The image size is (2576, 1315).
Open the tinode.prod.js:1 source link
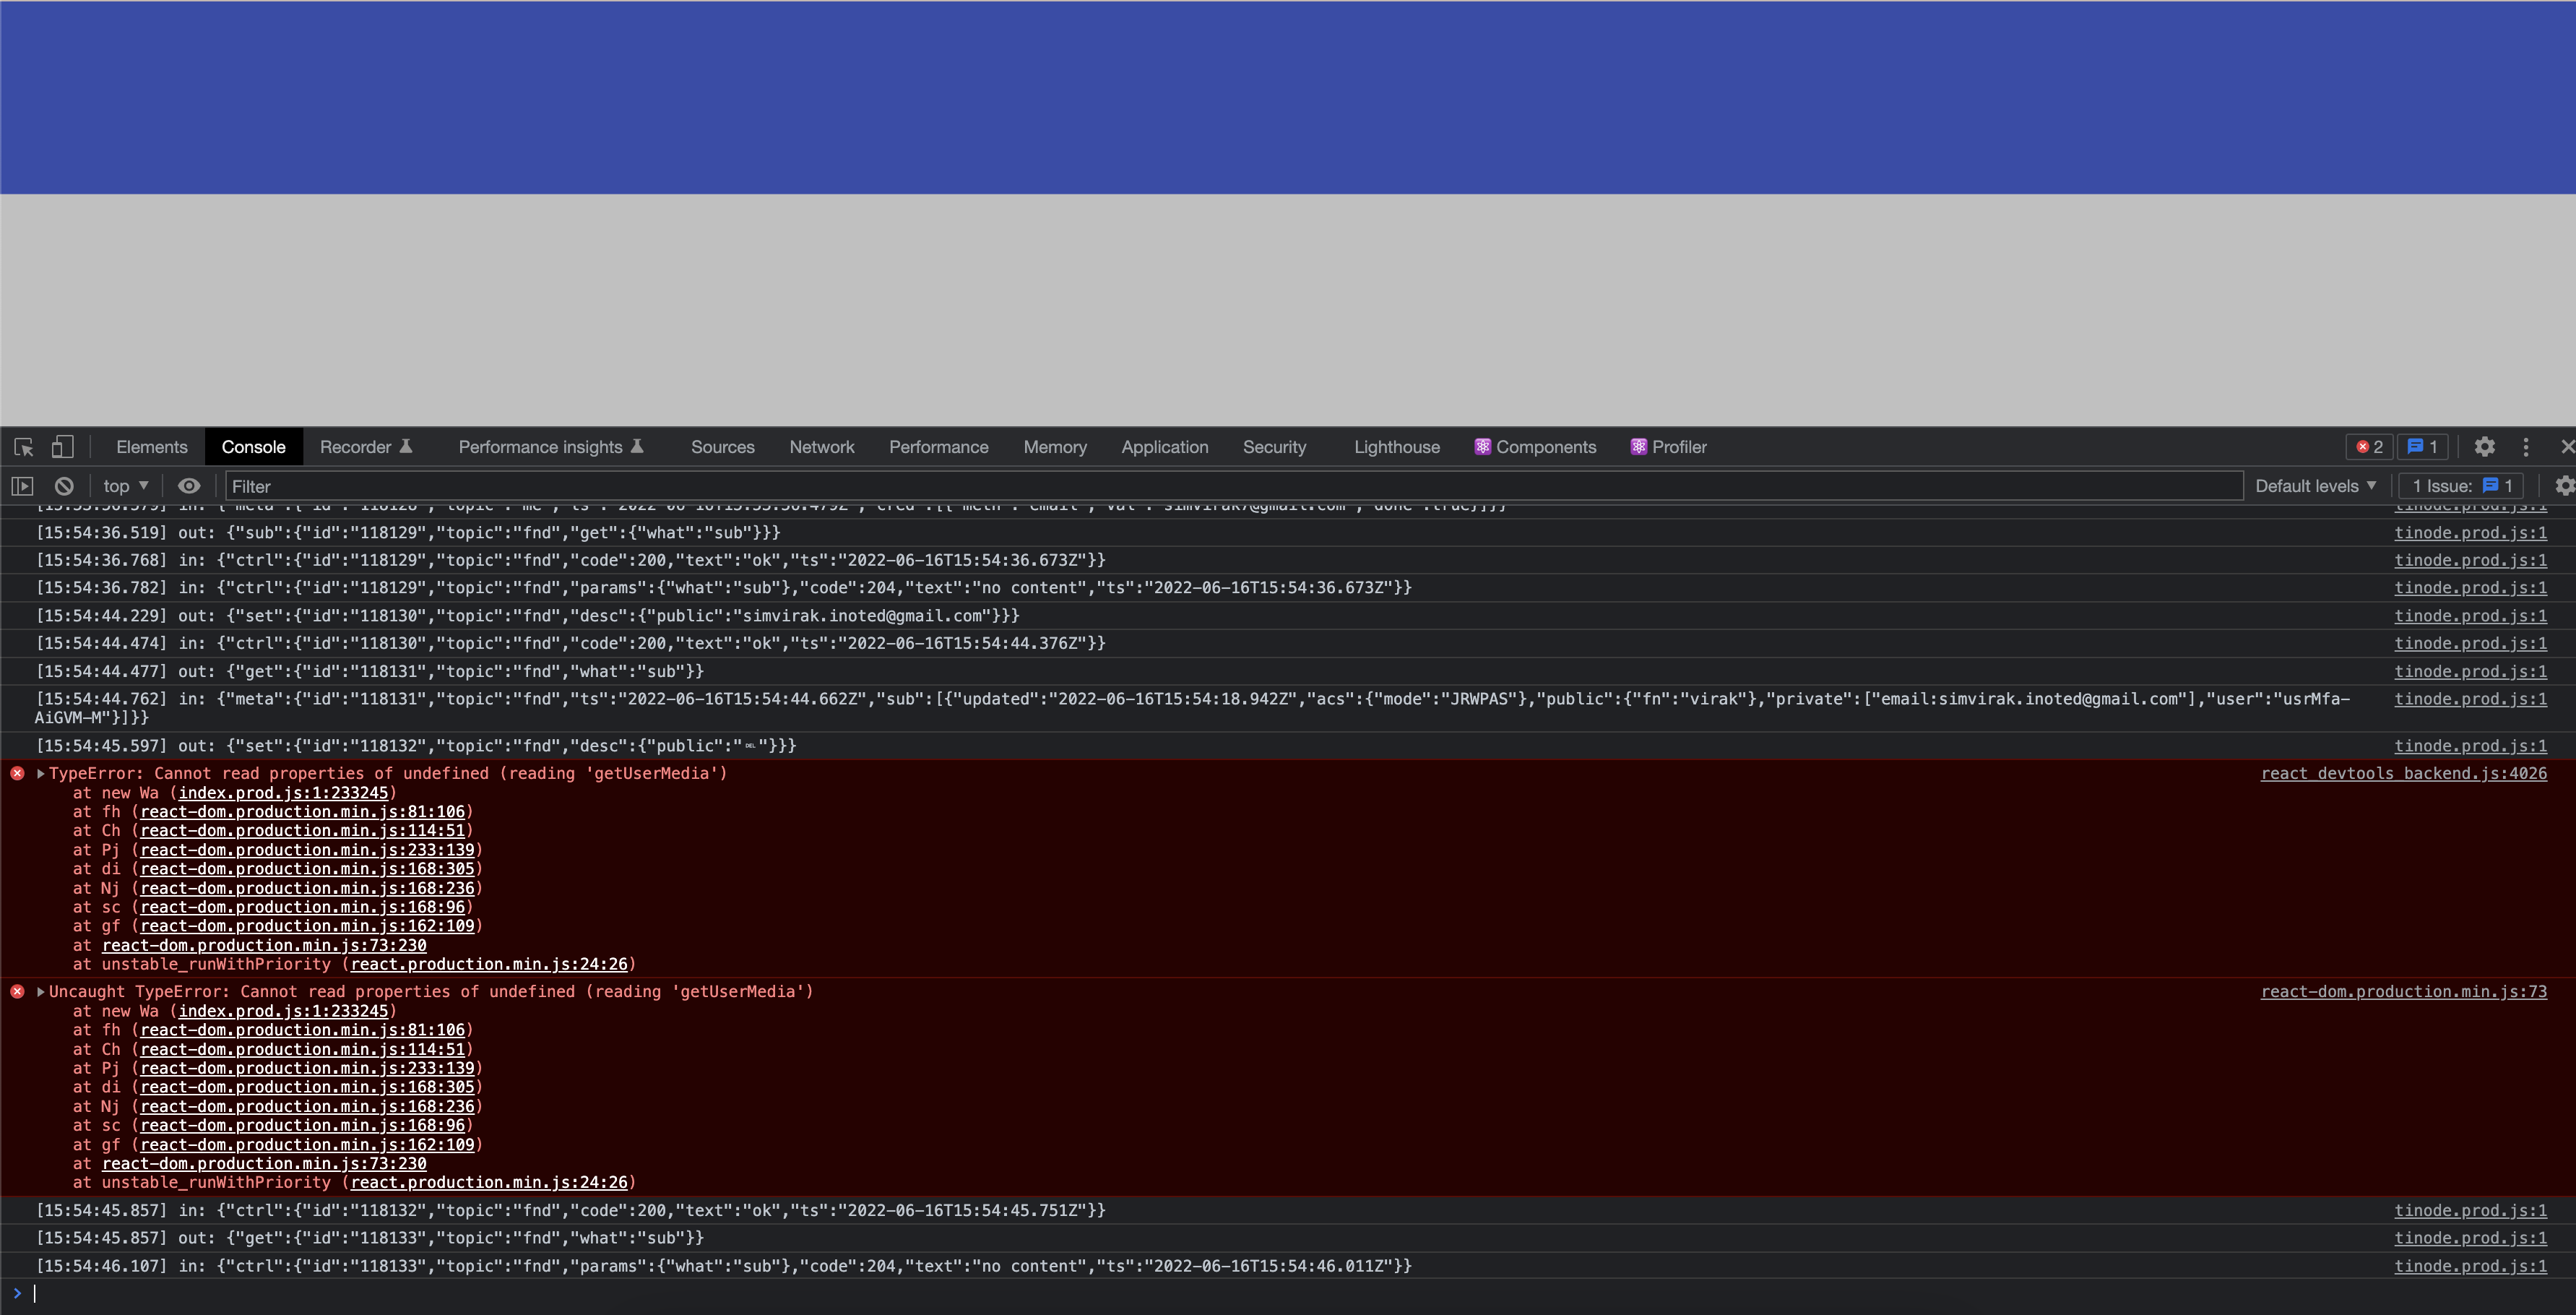tap(2471, 533)
